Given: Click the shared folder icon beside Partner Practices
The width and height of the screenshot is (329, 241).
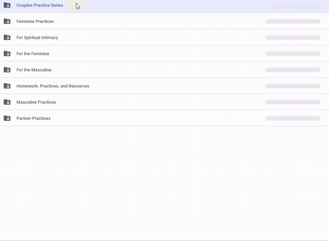Looking at the screenshot, I should tap(7, 118).
